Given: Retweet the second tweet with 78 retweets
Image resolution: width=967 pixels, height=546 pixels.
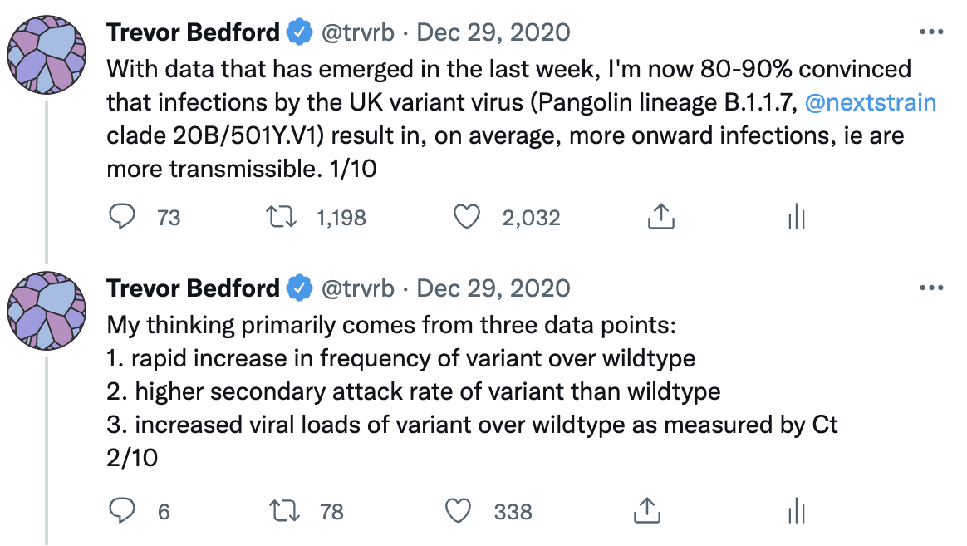Looking at the screenshot, I should 287,510.
